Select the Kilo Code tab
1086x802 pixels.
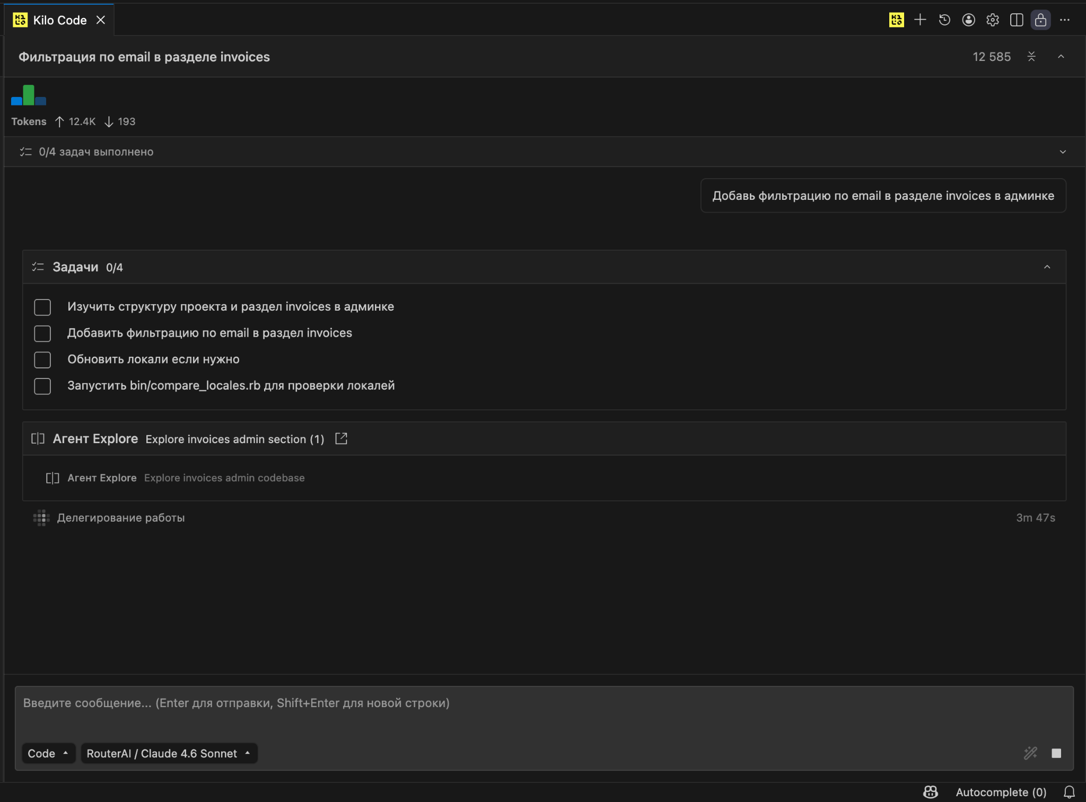pos(59,20)
